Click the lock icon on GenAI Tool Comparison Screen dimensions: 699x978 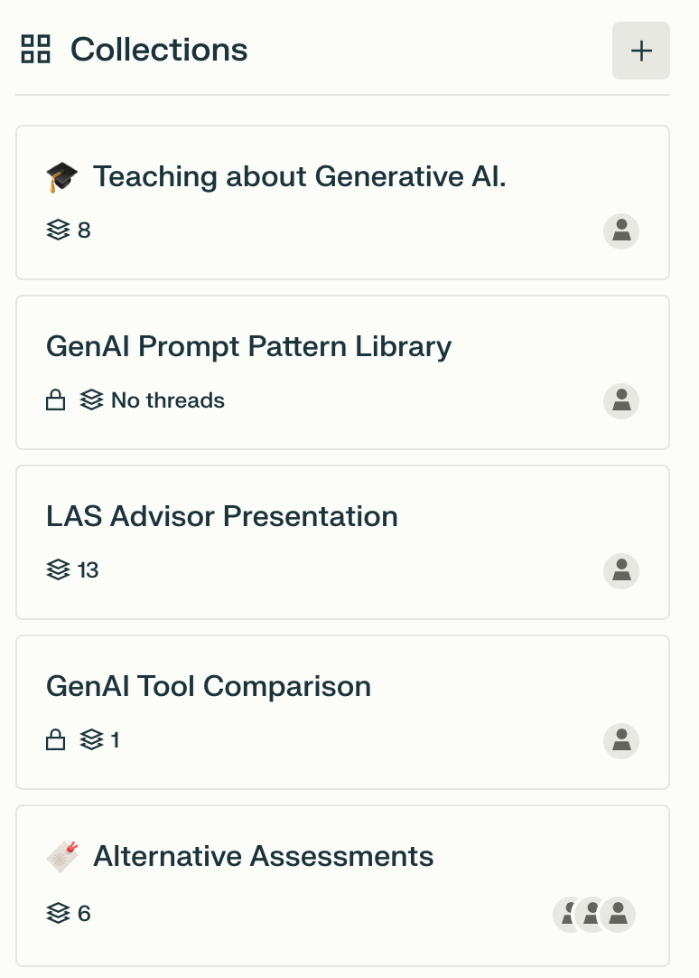coord(56,739)
